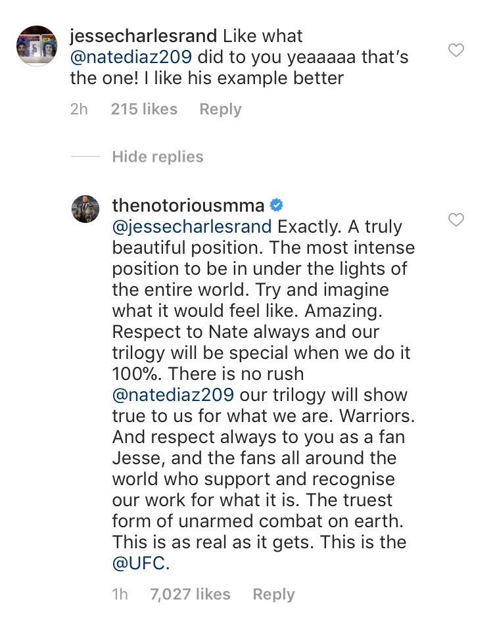Viewport: 493px width, 639px height.
Task: Like the jessecharlesrand comment with heart icon
Action: (456, 50)
